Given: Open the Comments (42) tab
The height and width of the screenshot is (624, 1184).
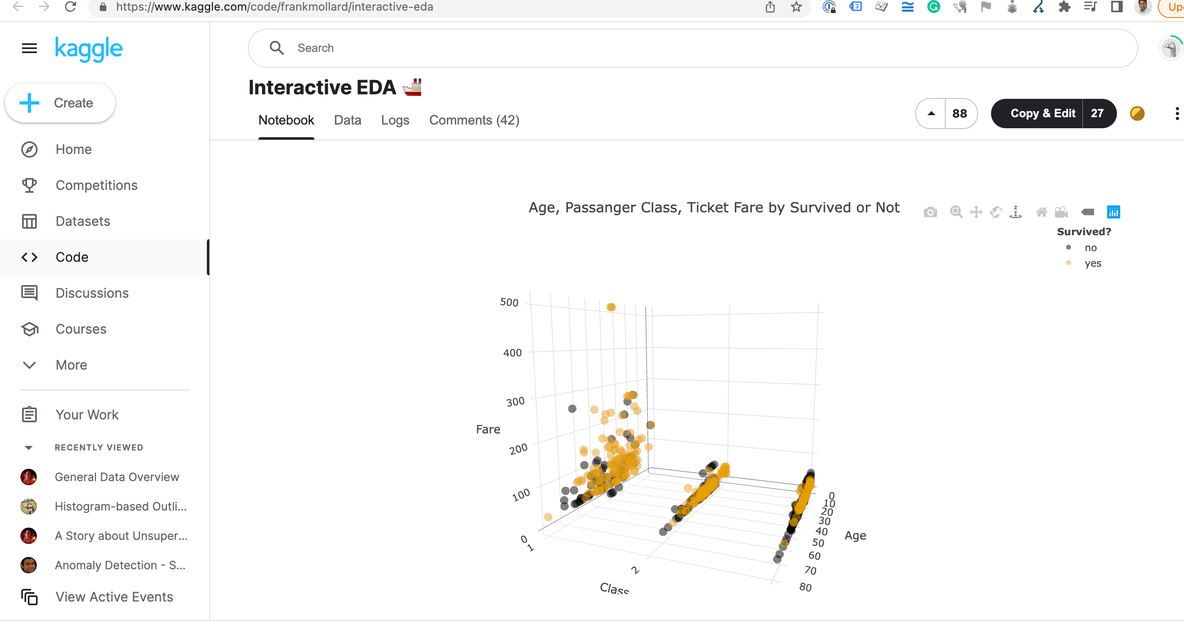Looking at the screenshot, I should (474, 120).
